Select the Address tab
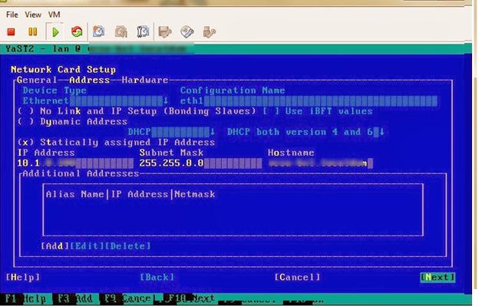479x306 pixels. pos(90,80)
